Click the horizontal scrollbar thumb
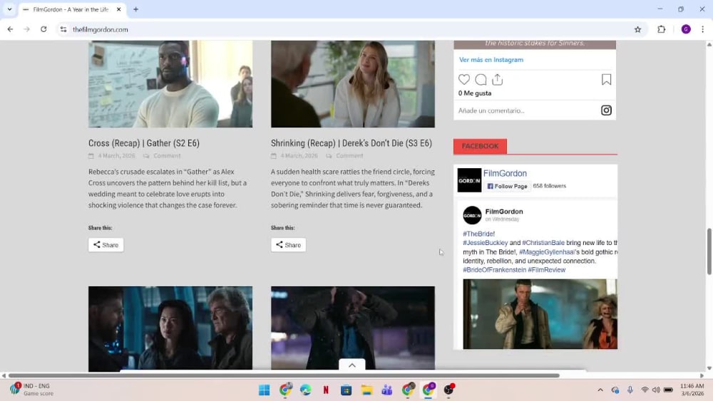Screen dimensions: 713x401 click(284, 375)
